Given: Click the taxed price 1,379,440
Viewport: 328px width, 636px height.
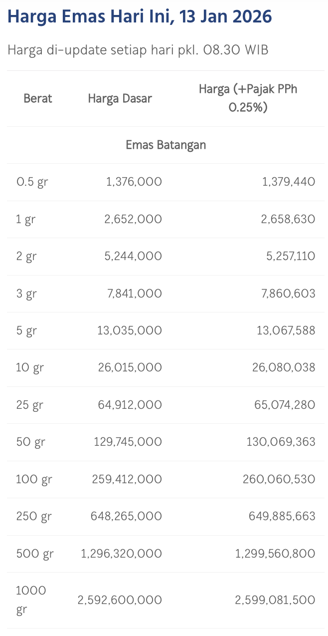Looking at the screenshot, I should tap(289, 182).
